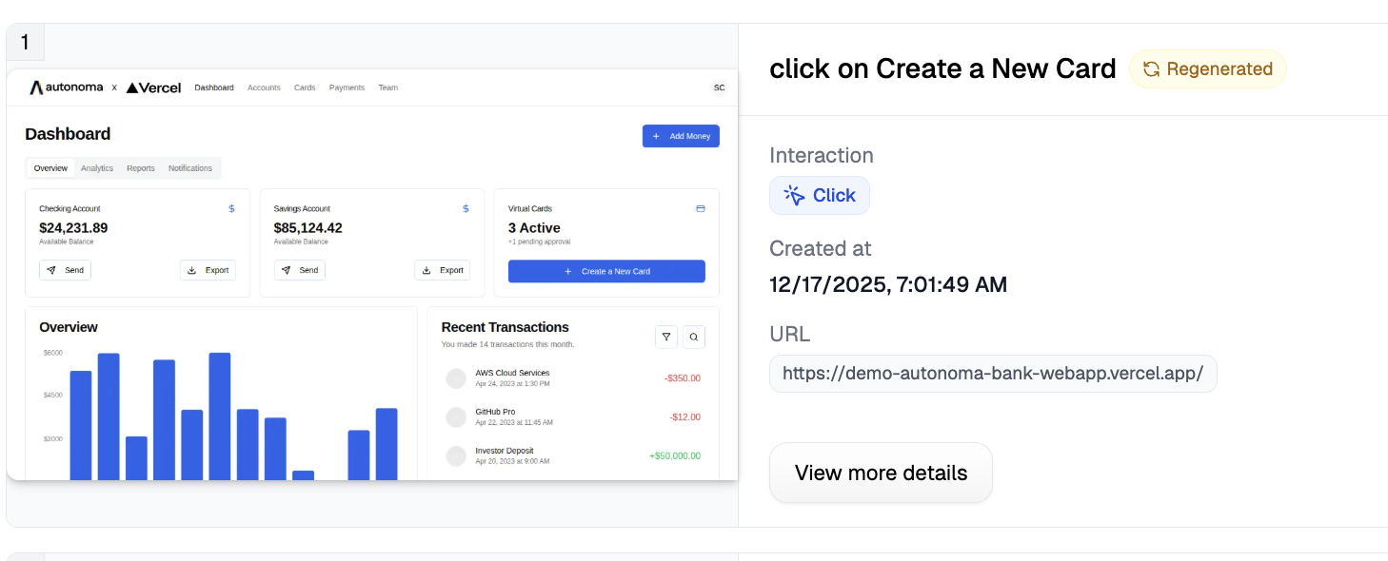
Task: Open the Notifications tab
Action: [190, 168]
